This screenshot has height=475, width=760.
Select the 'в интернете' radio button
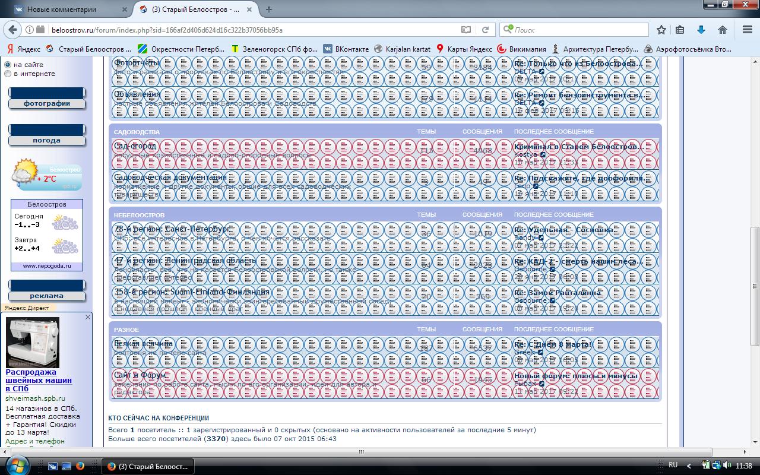coord(8,74)
